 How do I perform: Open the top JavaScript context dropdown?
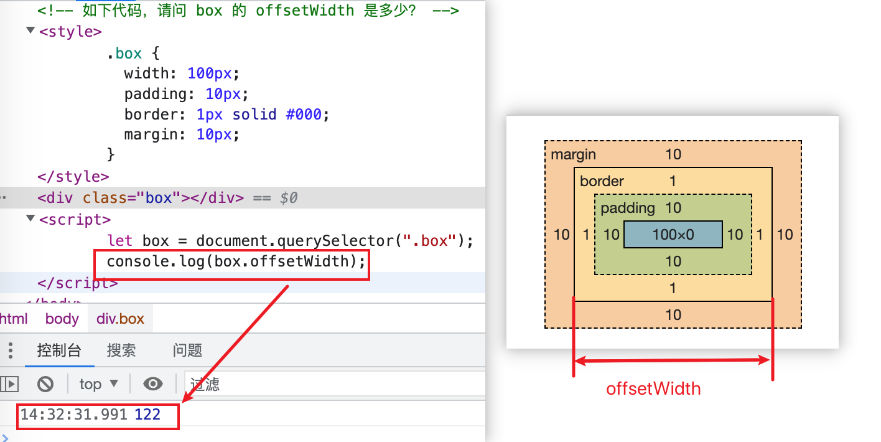(98, 384)
